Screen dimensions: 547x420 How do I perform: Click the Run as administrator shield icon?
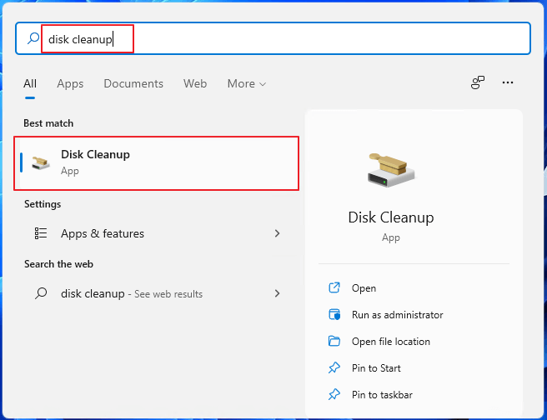pyautogui.click(x=334, y=315)
